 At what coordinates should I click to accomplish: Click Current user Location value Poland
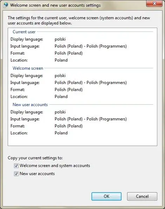click(x=61, y=60)
